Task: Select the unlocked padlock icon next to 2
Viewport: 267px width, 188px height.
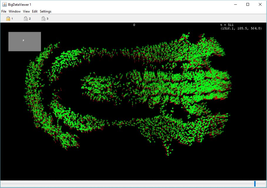Action: click(26, 18)
